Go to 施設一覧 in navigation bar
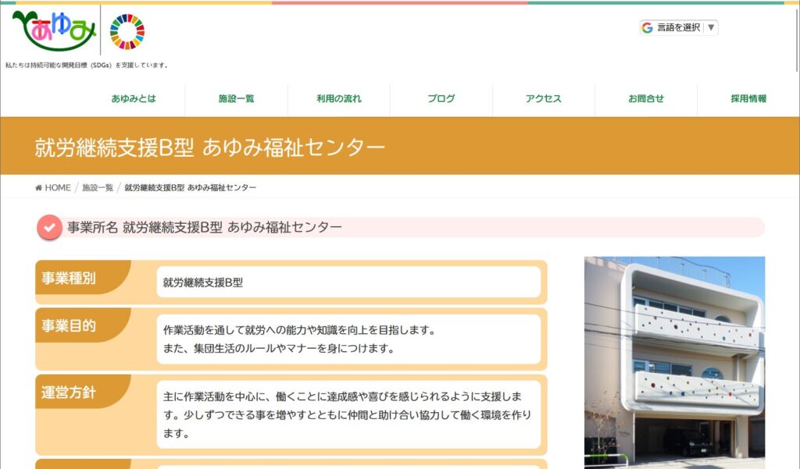 point(236,99)
